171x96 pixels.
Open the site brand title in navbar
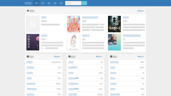coord(28,3)
